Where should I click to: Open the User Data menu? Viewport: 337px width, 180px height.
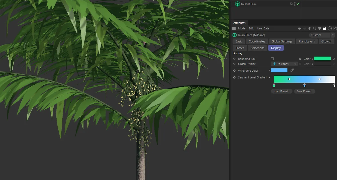pos(263,28)
